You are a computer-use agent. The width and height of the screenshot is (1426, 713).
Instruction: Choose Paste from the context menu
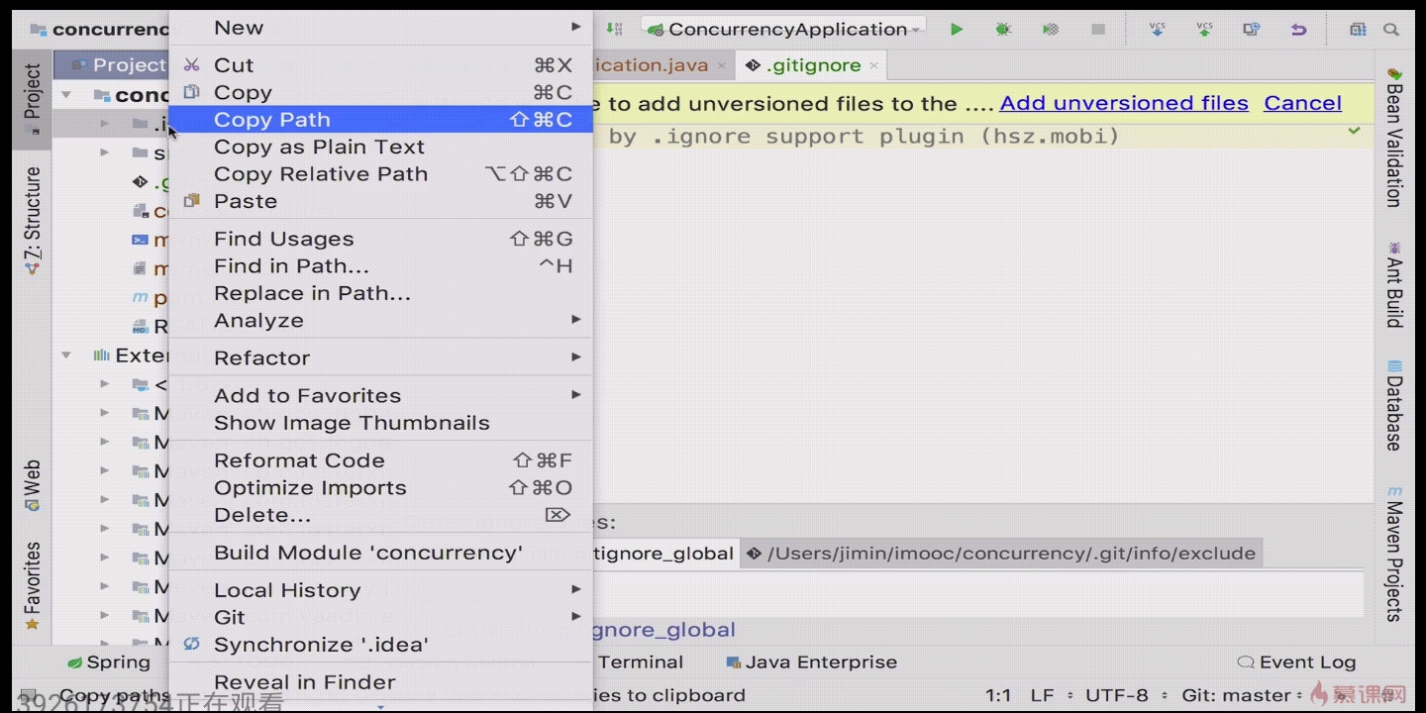coord(381,202)
